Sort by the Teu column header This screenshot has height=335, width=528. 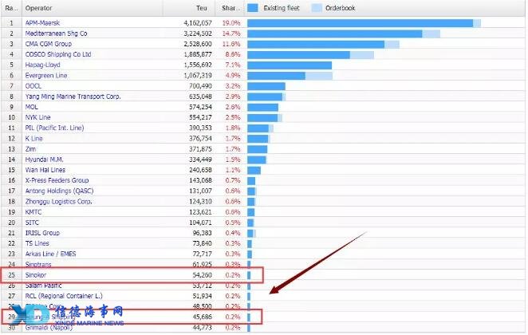point(201,8)
